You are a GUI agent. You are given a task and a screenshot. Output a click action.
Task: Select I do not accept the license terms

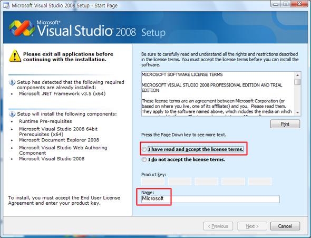point(144,159)
